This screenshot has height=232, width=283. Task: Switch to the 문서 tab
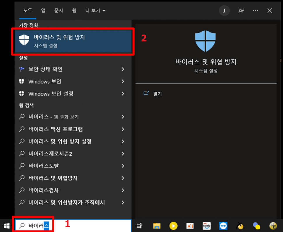[59, 11]
